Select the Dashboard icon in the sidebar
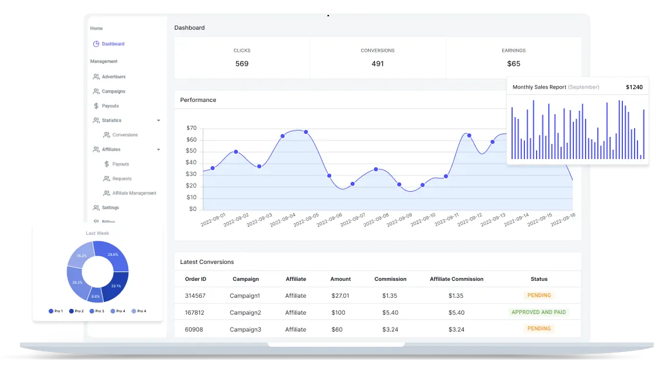The height and width of the screenshot is (370, 669). pyautogui.click(x=96, y=43)
